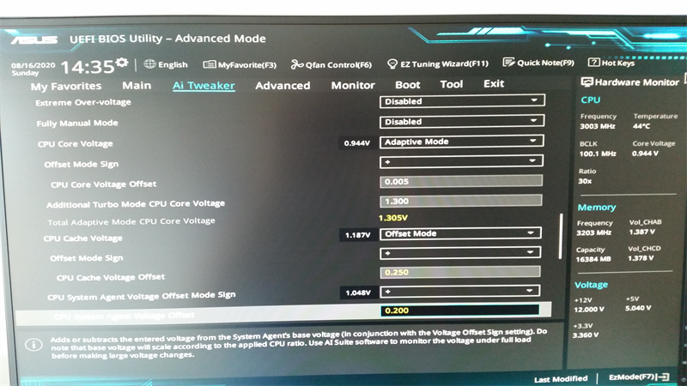Start EZ Tuning Wizard(F11)

coord(438,63)
